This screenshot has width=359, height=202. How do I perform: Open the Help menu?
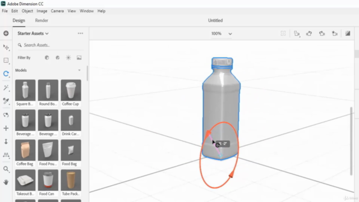(102, 11)
